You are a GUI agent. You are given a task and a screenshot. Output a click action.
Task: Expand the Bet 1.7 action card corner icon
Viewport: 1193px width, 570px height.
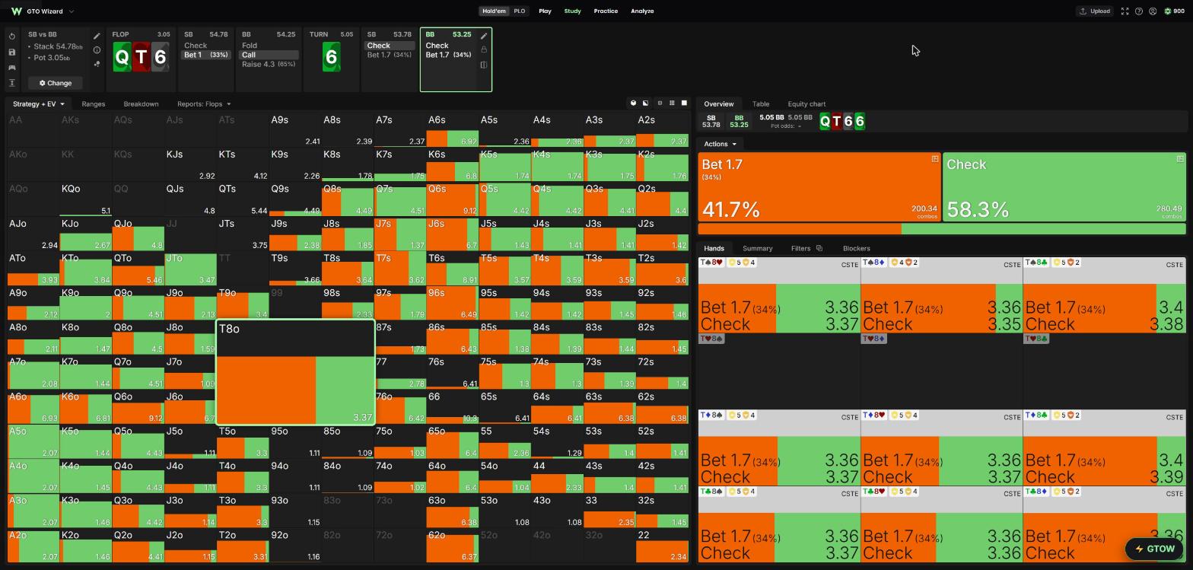tap(935, 159)
